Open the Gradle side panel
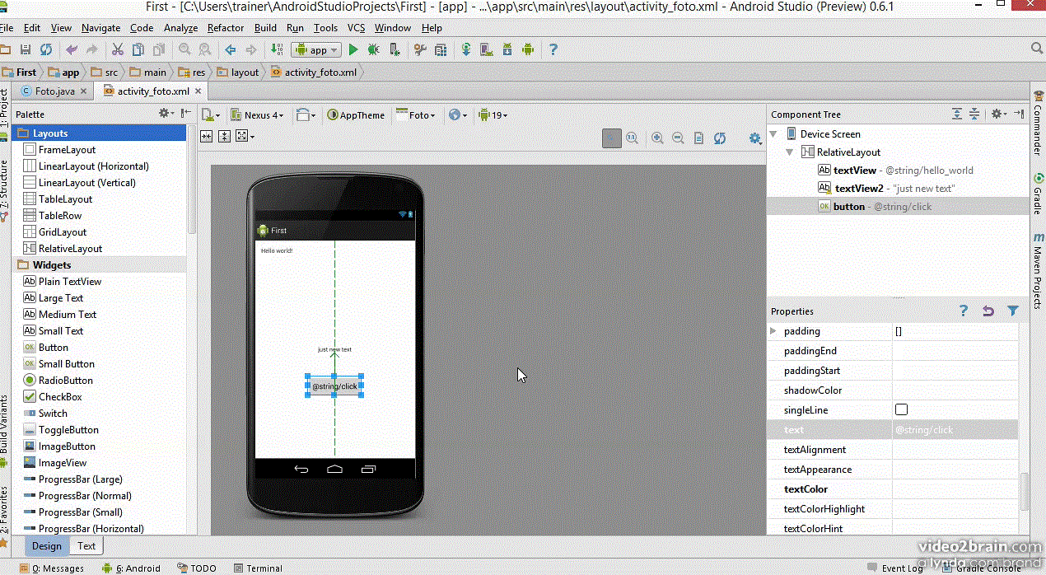The width and height of the screenshot is (1046, 575). click(1038, 194)
